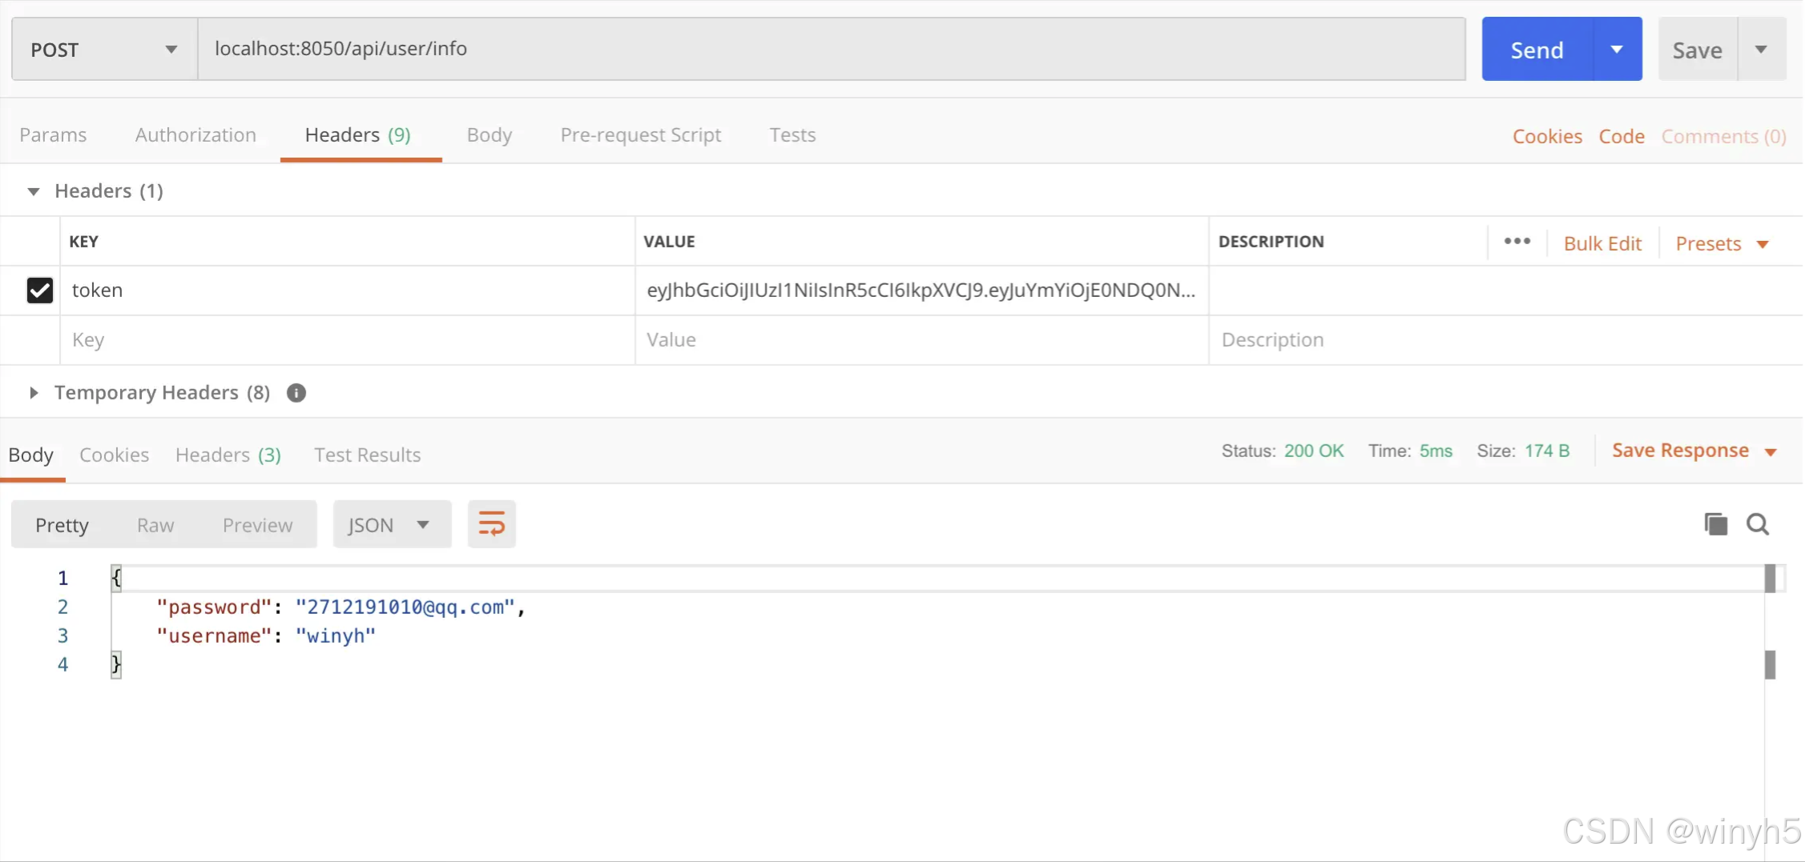The image size is (1805, 862).
Task: Click the token value cell
Action: coord(921,290)
